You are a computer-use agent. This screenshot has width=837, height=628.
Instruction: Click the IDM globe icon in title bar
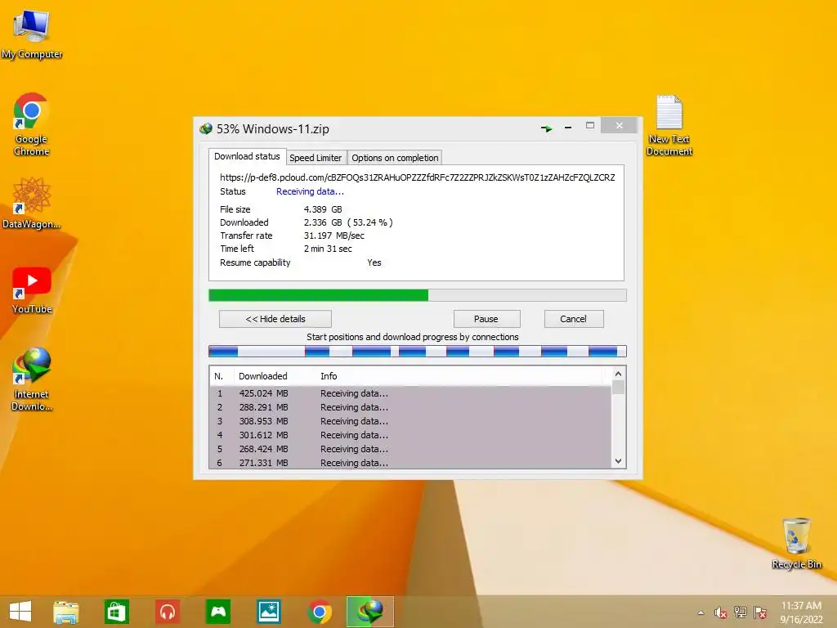(205, 128)
